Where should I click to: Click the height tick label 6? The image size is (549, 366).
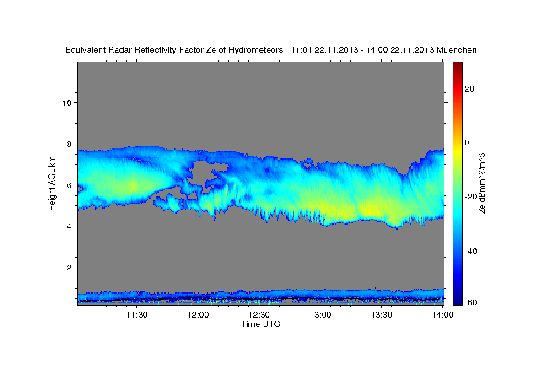pyautogui.click(x=70, y=185)
